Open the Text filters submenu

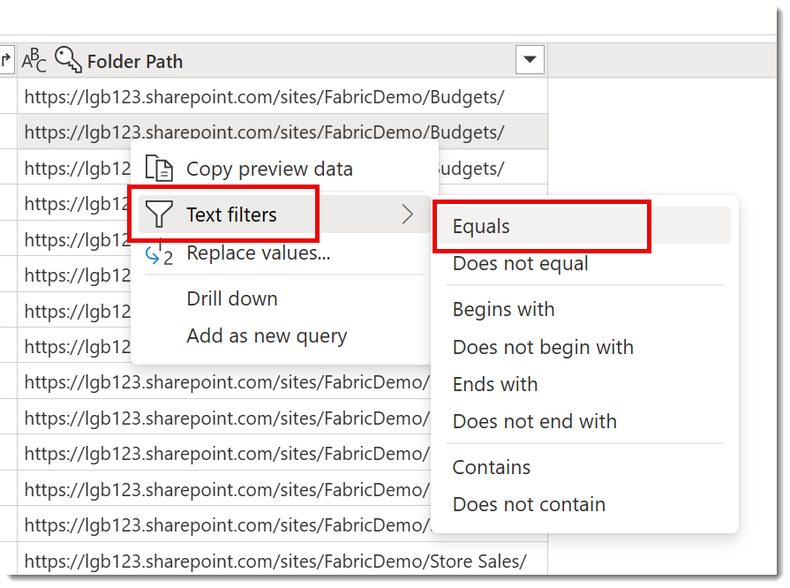pos(284,215)
